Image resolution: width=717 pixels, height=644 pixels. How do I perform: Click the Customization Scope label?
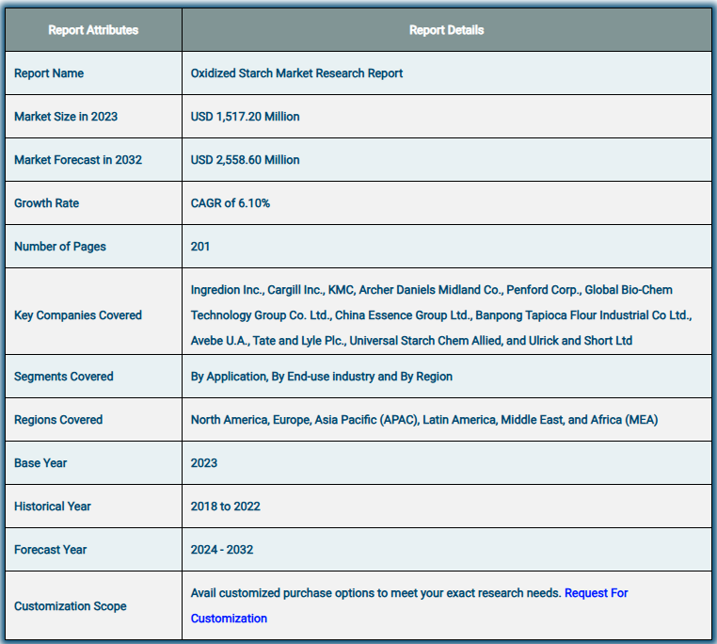(71, 606)
